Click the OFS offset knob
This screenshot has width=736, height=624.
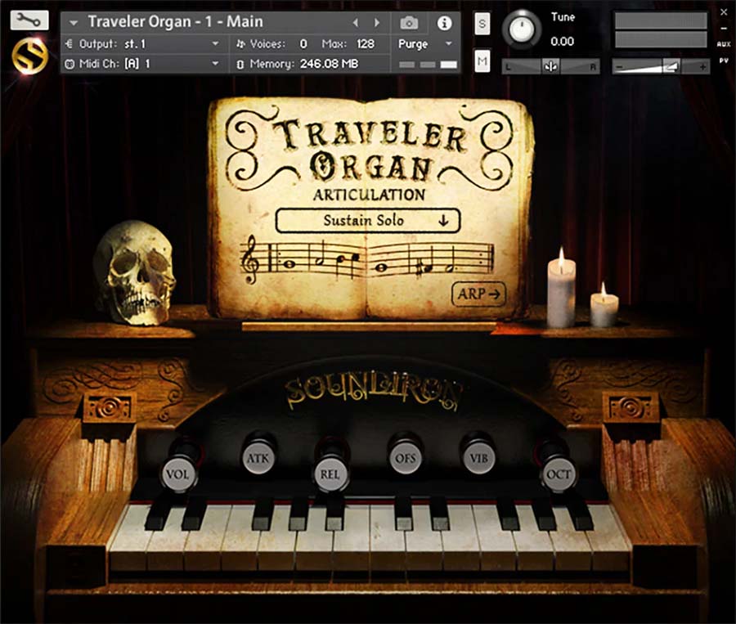click(405, 458)
